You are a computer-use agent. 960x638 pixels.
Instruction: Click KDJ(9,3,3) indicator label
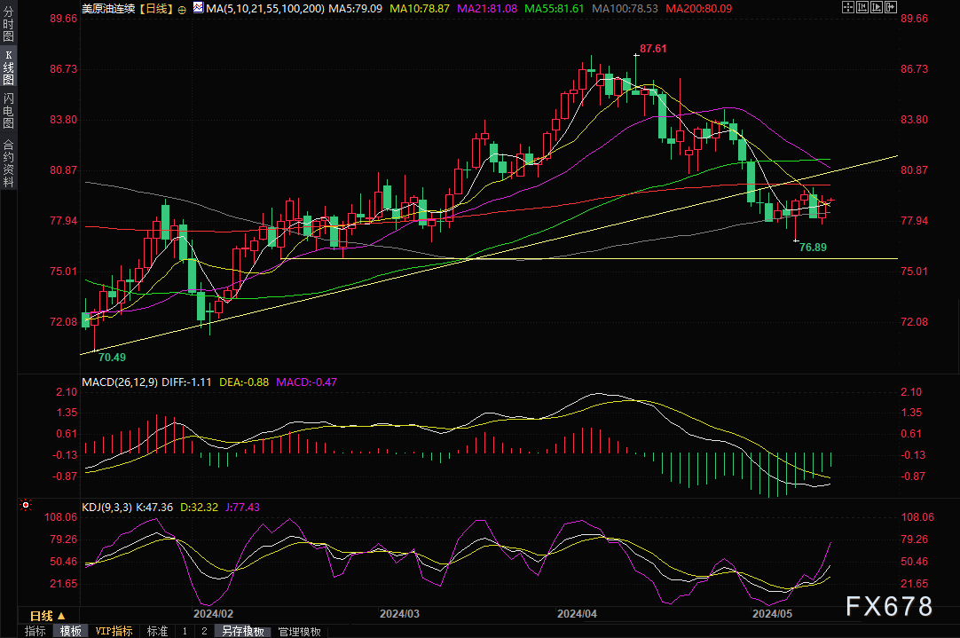106,507
